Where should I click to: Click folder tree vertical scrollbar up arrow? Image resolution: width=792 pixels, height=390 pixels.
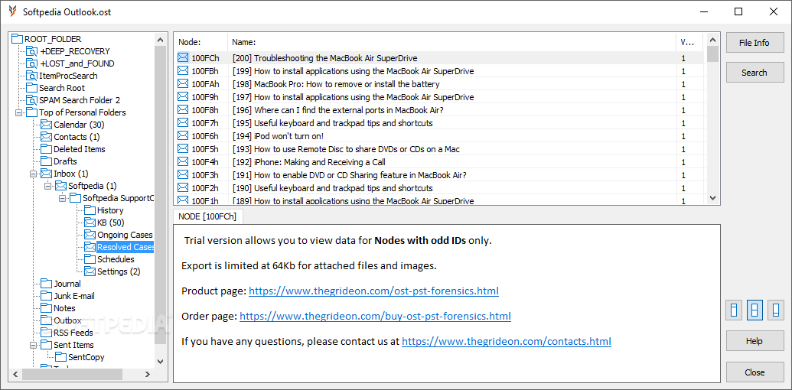pyautogui.click(x=160, y=39)
